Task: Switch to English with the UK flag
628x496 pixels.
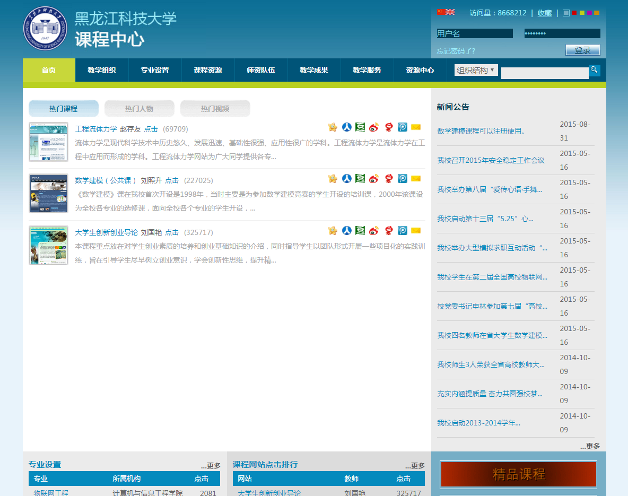Action: [450, 12]
